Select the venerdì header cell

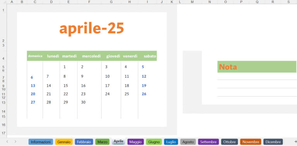click(x=130, y=56)
